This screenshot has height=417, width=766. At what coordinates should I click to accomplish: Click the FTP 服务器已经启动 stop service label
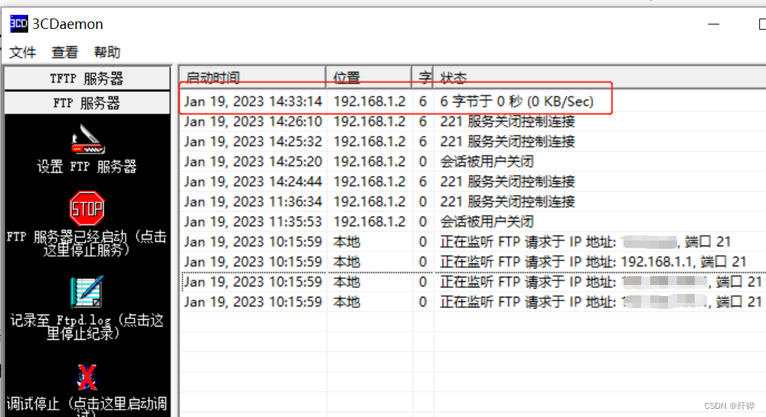click(87, 243)
